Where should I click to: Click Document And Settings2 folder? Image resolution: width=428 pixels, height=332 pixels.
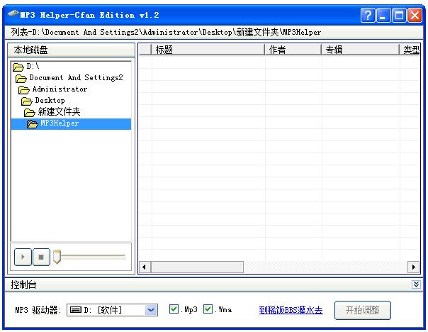[x=75, y=78]
